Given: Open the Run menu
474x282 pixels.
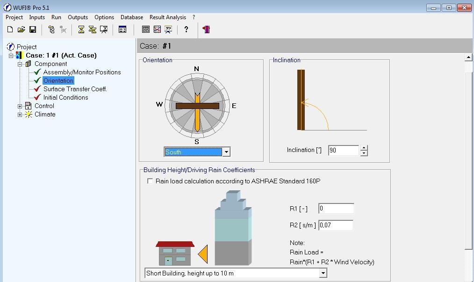Looking at the screenshot, I should point(56,17).
